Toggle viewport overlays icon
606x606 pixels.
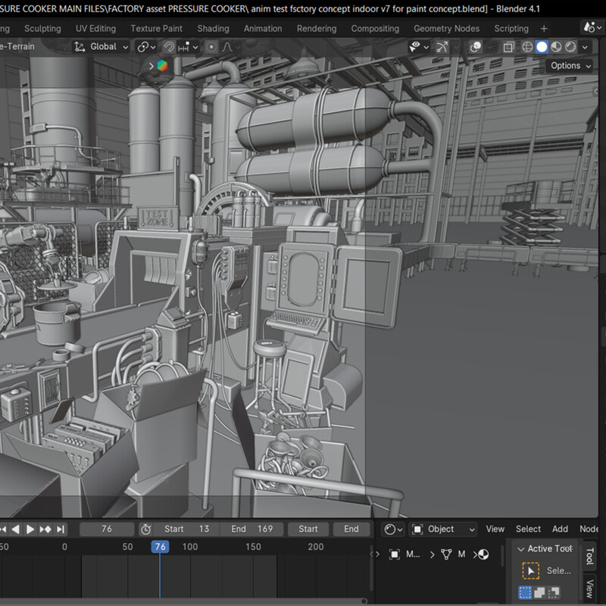pos(476,47)
